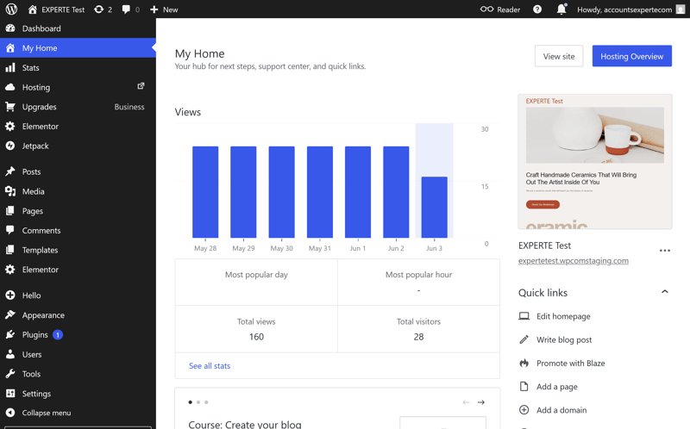The height and width of the screenshot is (429, 690).
Task: Click the Plugins update badge showing 1
Action: [58, 335]
